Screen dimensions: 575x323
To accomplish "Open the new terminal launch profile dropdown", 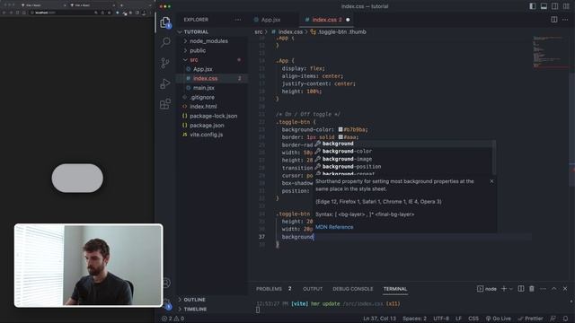I will [511, 289].
